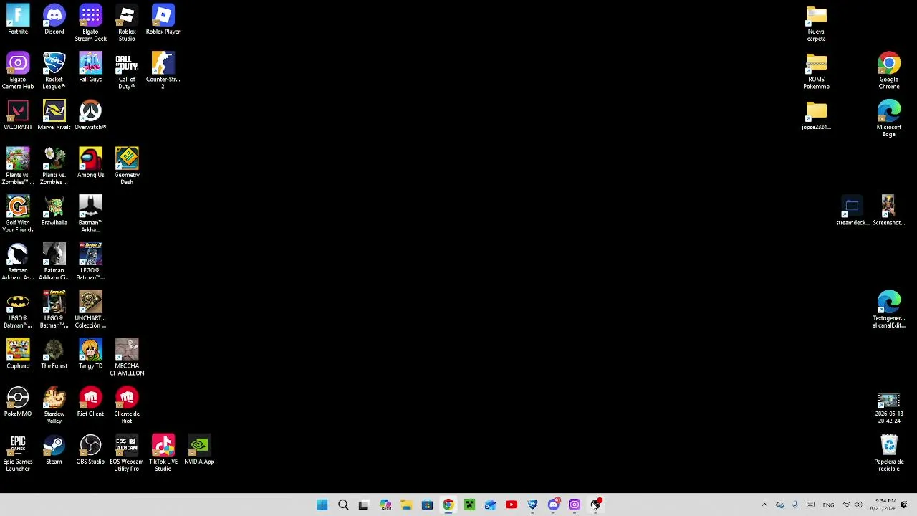917x516 pixels.
Task: Select the Batman Arkham As... desktop shortcut
Action: coord(18,262)
